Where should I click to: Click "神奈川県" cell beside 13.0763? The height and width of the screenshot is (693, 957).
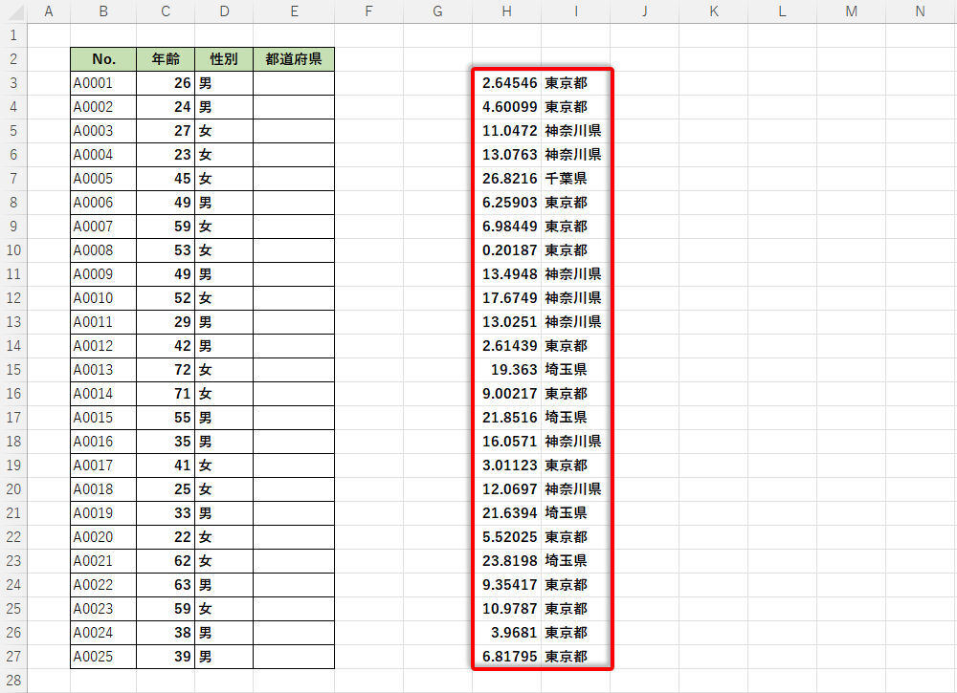(575, 155)
